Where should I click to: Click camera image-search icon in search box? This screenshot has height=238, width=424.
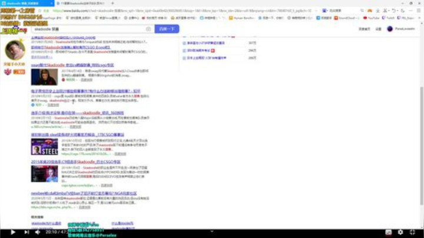tap(148, 29)
